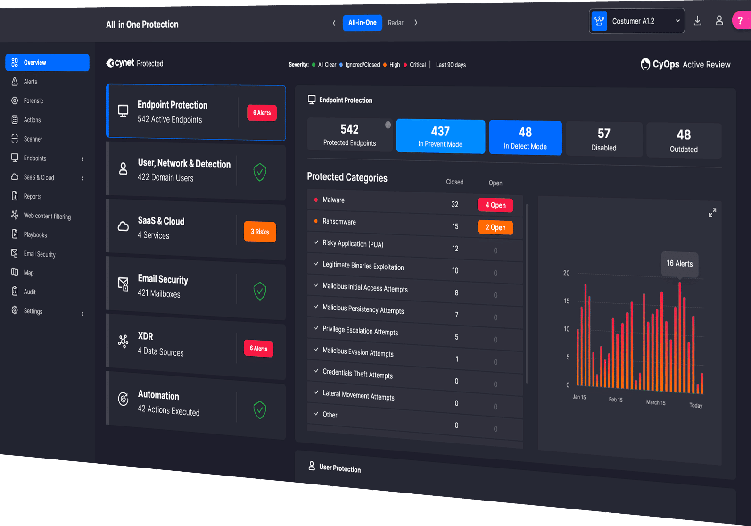Expand the alerts chart to fullscreen
Image resolution: width=751 pixels, height=526 pixels.
coord(712,213)
